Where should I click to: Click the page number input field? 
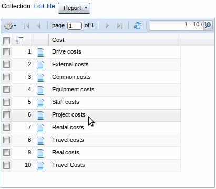coord(75,26)
